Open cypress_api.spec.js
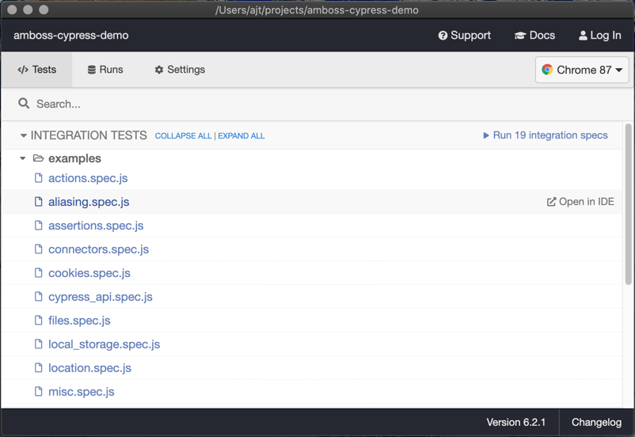 point(101,297)
